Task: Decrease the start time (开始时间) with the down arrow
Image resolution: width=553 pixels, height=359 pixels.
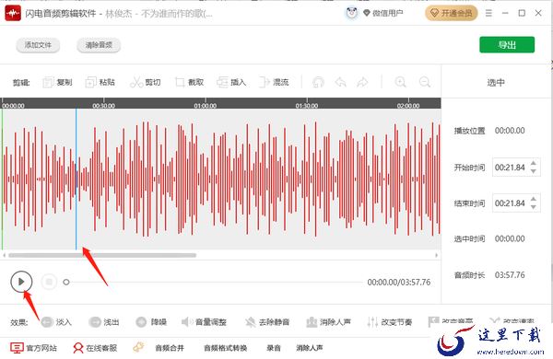Action: (534, 171)
